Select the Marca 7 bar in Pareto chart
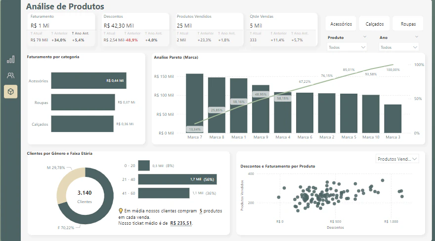Image resolution: width=435 pixels, height=241 pixels. (194, 103)
